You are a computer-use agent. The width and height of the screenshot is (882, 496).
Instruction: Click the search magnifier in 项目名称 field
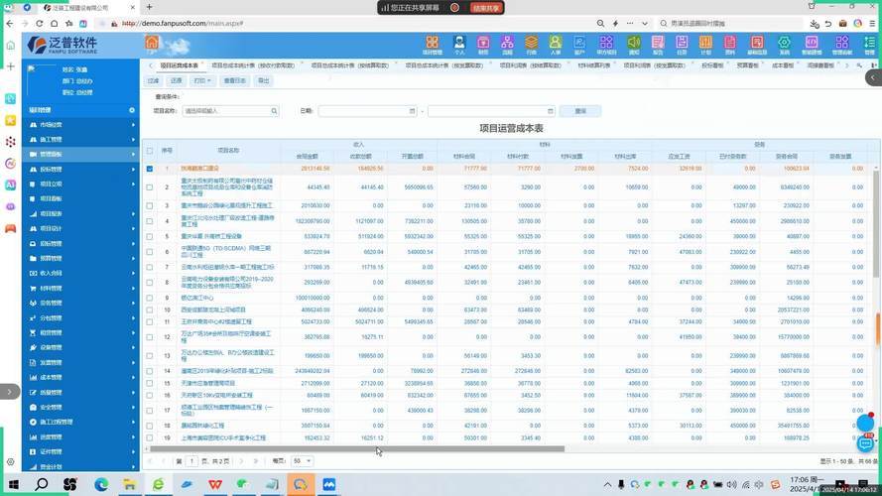tap(274, 111)
